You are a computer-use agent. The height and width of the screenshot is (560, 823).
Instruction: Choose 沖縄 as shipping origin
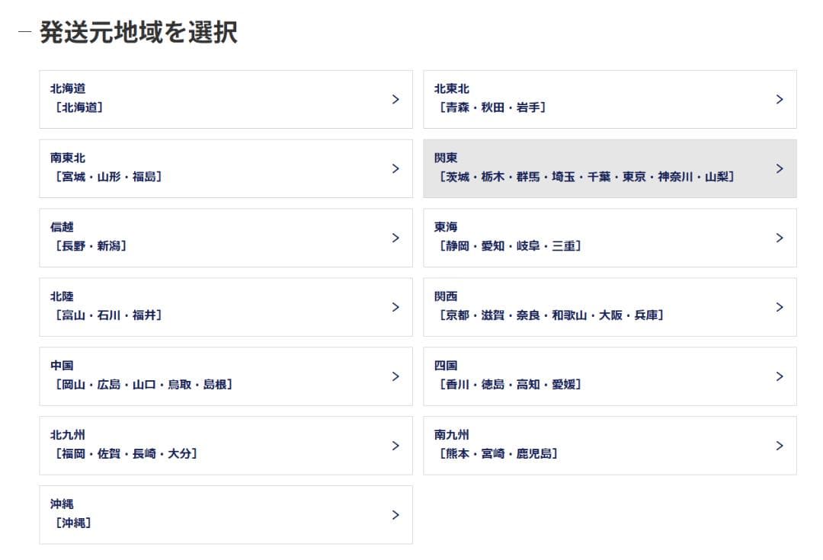(226, 515)
